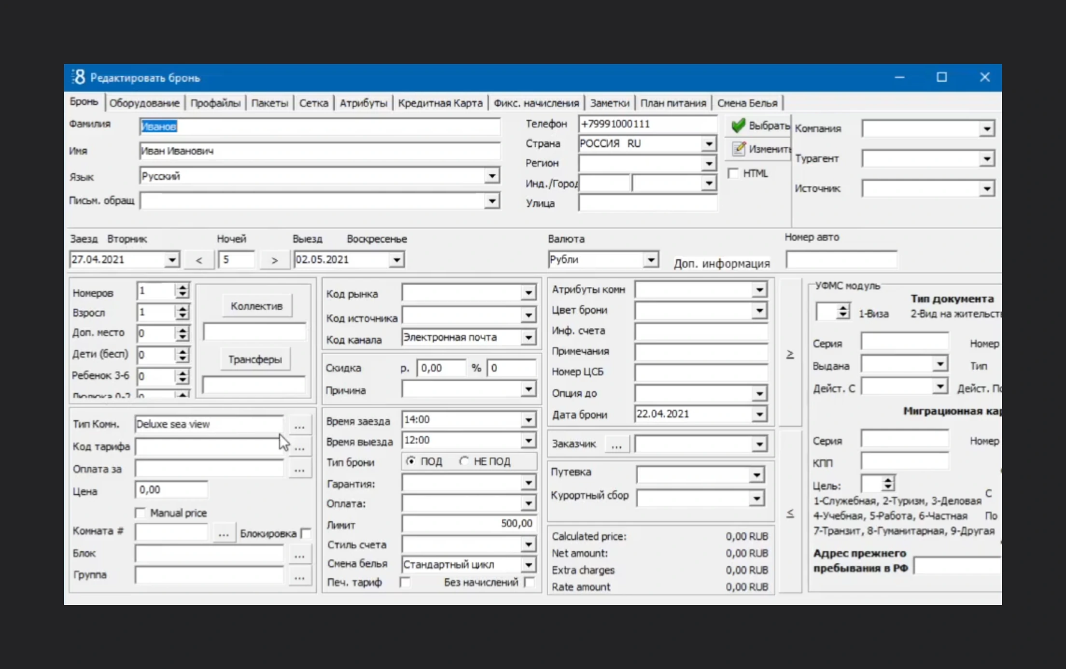
Task: Click the Лимит field showing 500,00
Action: tap(469, 524)
